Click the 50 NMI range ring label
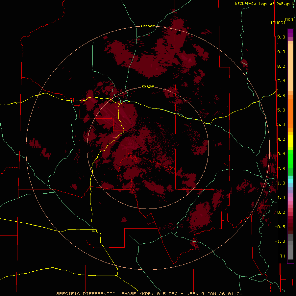 point(148,87)
